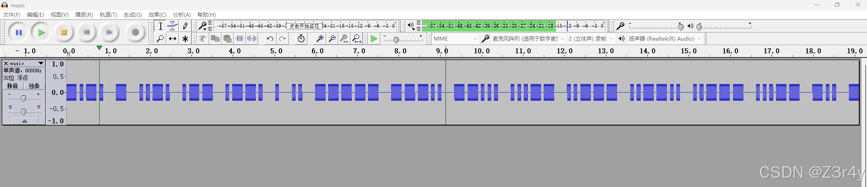Select the Envelope tool
The height and width of the screenshot is (187, 867).
(172, 26)
